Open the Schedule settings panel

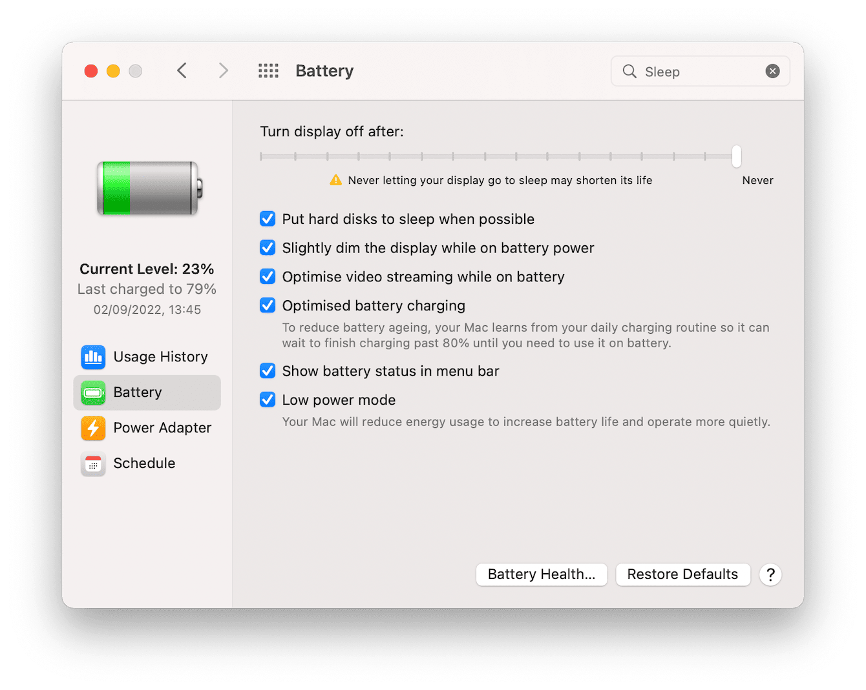click(144, 463)
